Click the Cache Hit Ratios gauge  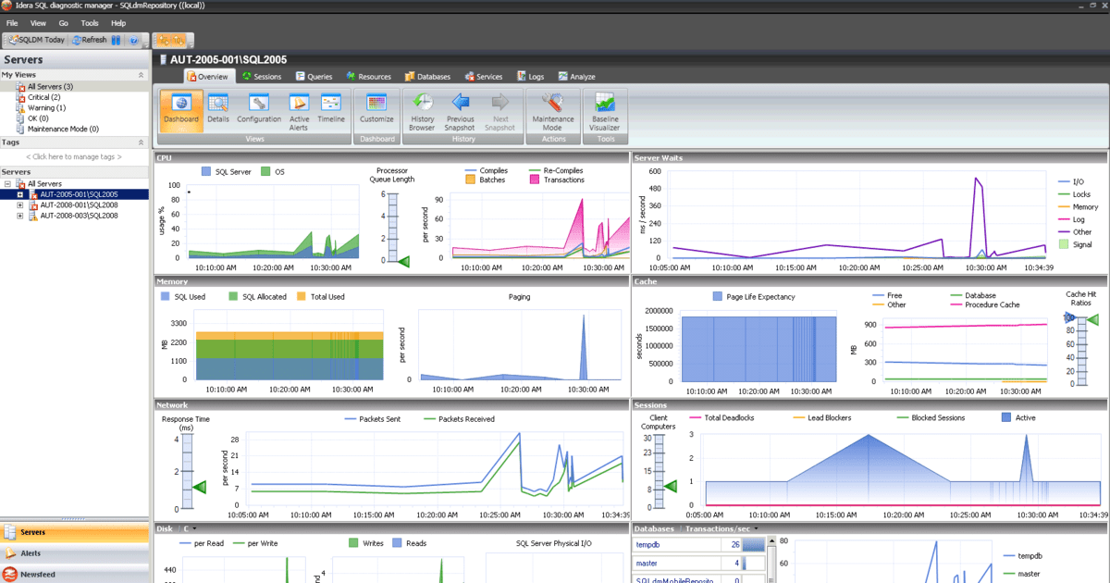(x=1080, y=350)
